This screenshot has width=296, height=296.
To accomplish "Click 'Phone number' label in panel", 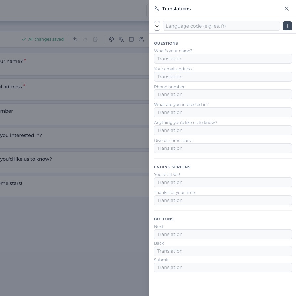I will pyautogui.click(x=169, y=87).
